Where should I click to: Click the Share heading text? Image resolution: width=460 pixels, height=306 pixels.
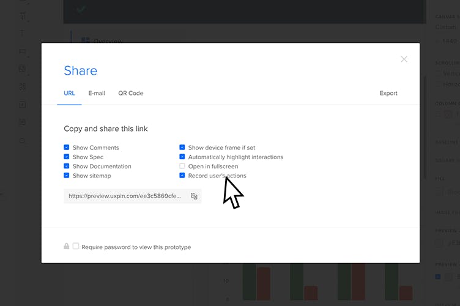(80, 71)
